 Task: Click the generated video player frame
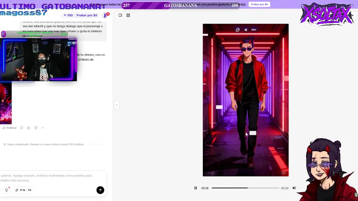tap(246, 100)
